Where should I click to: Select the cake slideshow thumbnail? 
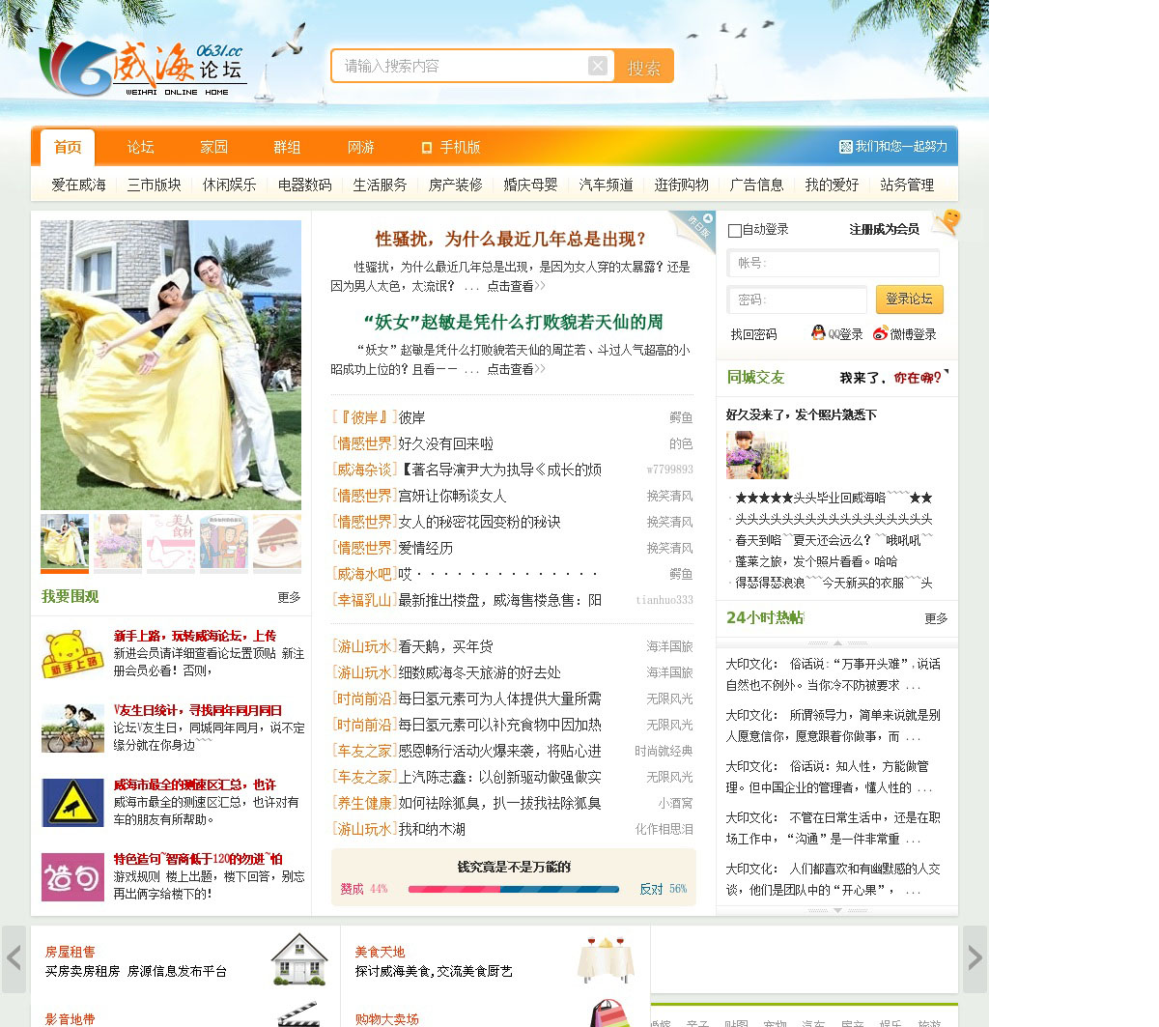(277, 541)
